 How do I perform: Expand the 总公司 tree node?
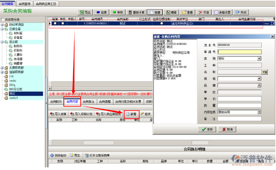pyautogui.click(x=2, y=42)
